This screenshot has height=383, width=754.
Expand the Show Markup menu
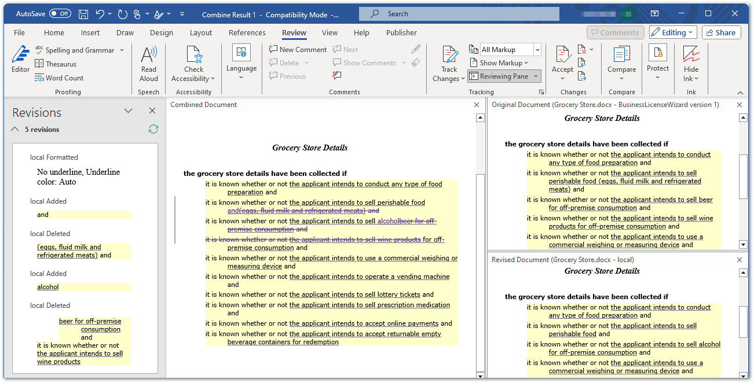[499, 63]
